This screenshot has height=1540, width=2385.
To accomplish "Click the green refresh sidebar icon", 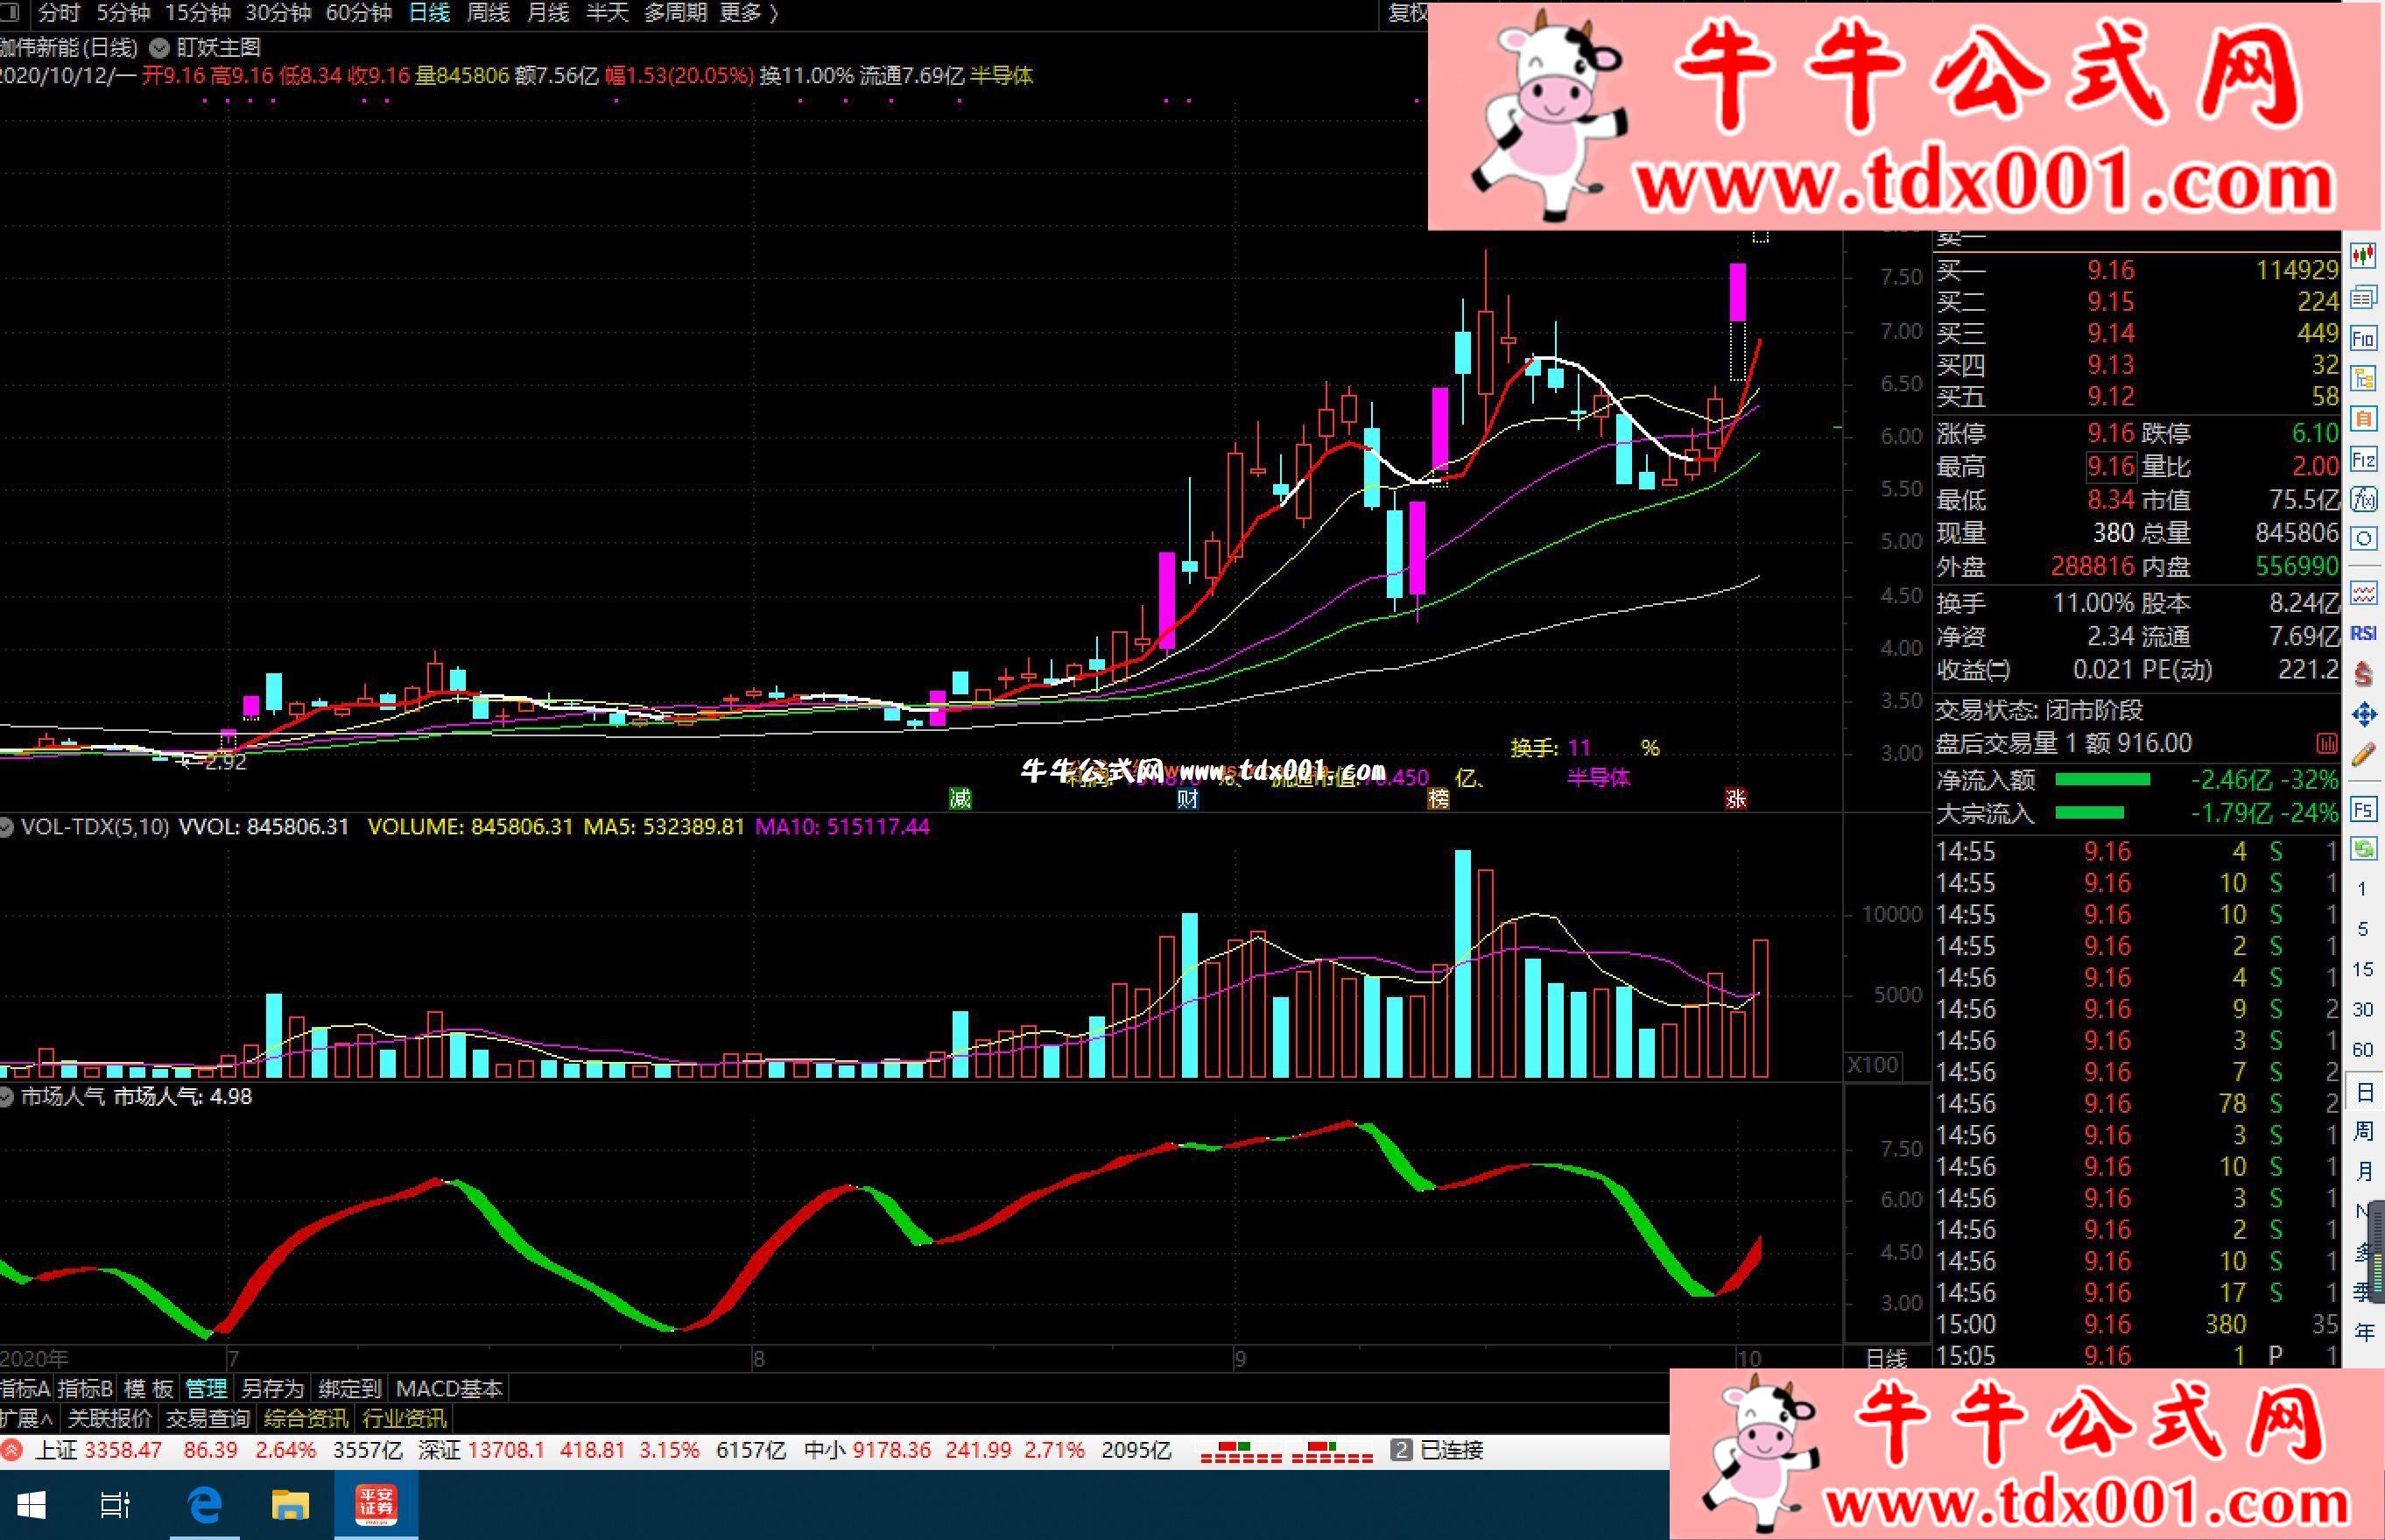I will tap(2363, 849).
